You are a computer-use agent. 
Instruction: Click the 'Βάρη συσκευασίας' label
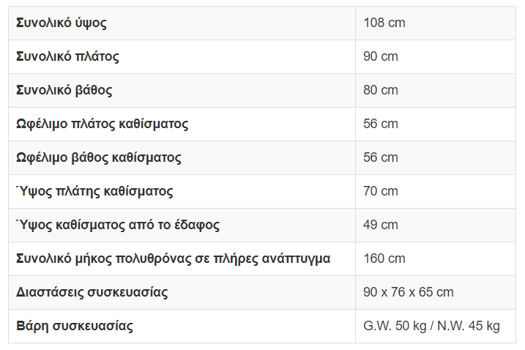click(75, 326)
